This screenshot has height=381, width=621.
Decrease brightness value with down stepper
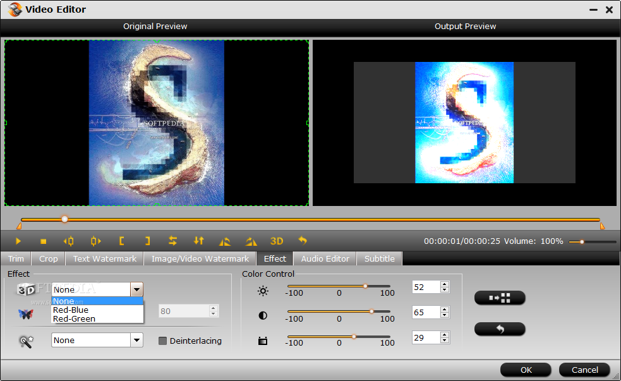[x=445, y=290]
